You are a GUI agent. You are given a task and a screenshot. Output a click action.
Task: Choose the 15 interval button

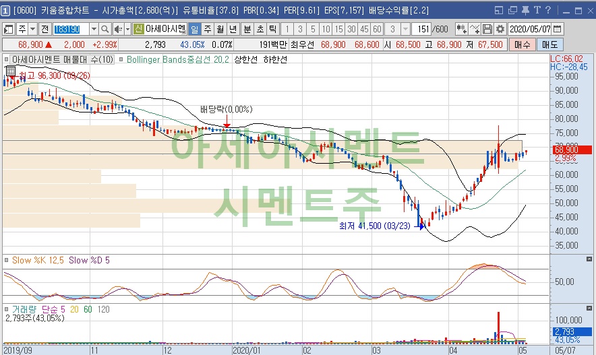[338, 29]
